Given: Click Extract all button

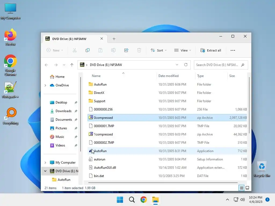Looking at the screenshot, I should pyautogui.click(x=211, y=50).
